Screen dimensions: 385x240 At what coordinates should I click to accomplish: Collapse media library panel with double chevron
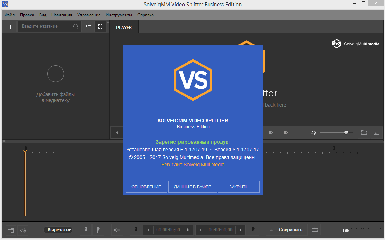point(108,22)
